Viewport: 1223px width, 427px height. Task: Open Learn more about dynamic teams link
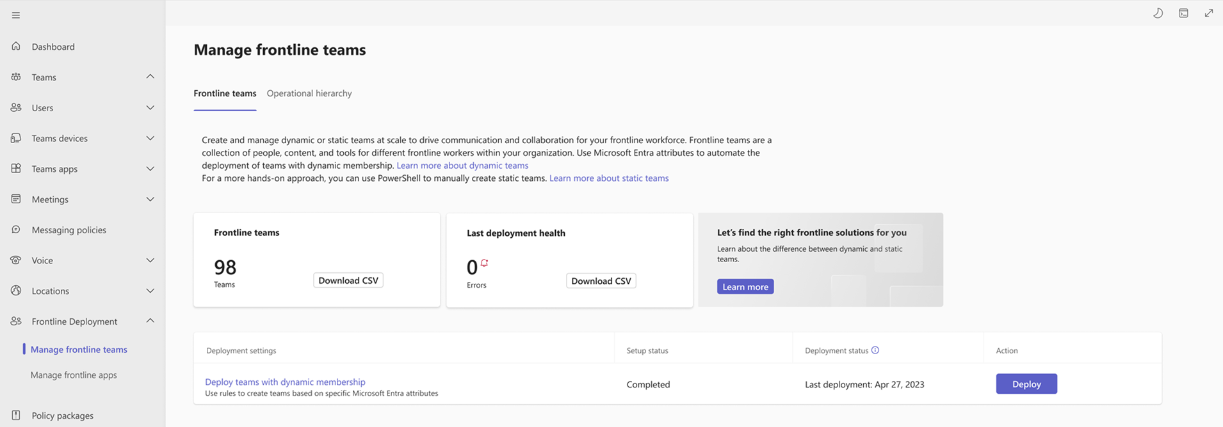(x=462, y=166)
